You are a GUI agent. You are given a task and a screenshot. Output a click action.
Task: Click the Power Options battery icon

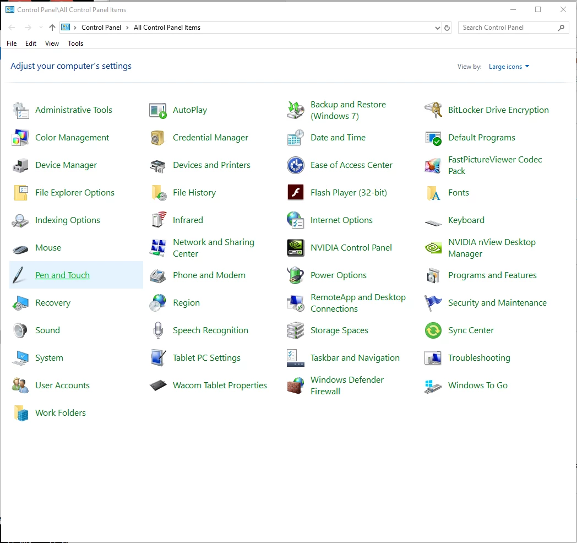(296, 275)
